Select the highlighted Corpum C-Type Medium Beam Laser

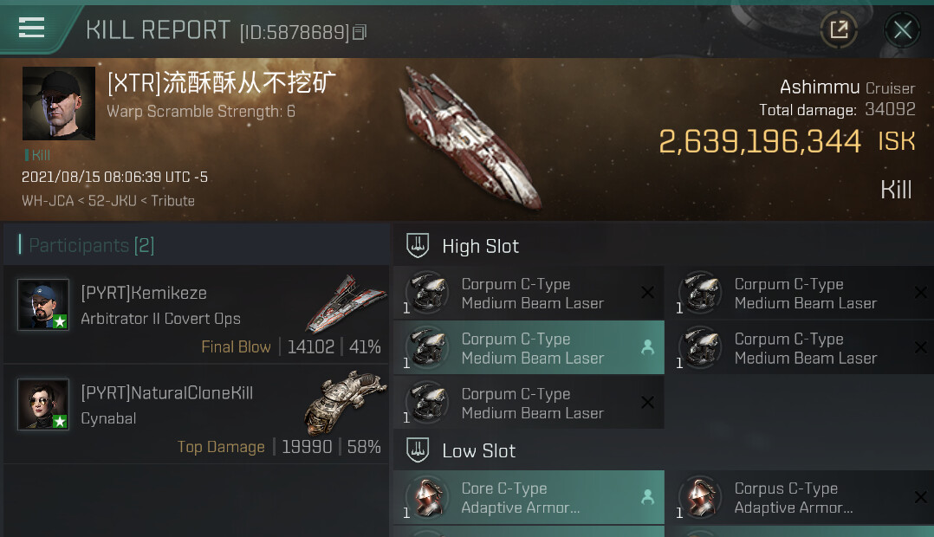click(x=529, y=347)
